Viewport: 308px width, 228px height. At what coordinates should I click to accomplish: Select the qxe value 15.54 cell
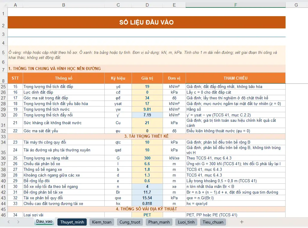coord(147,198)
